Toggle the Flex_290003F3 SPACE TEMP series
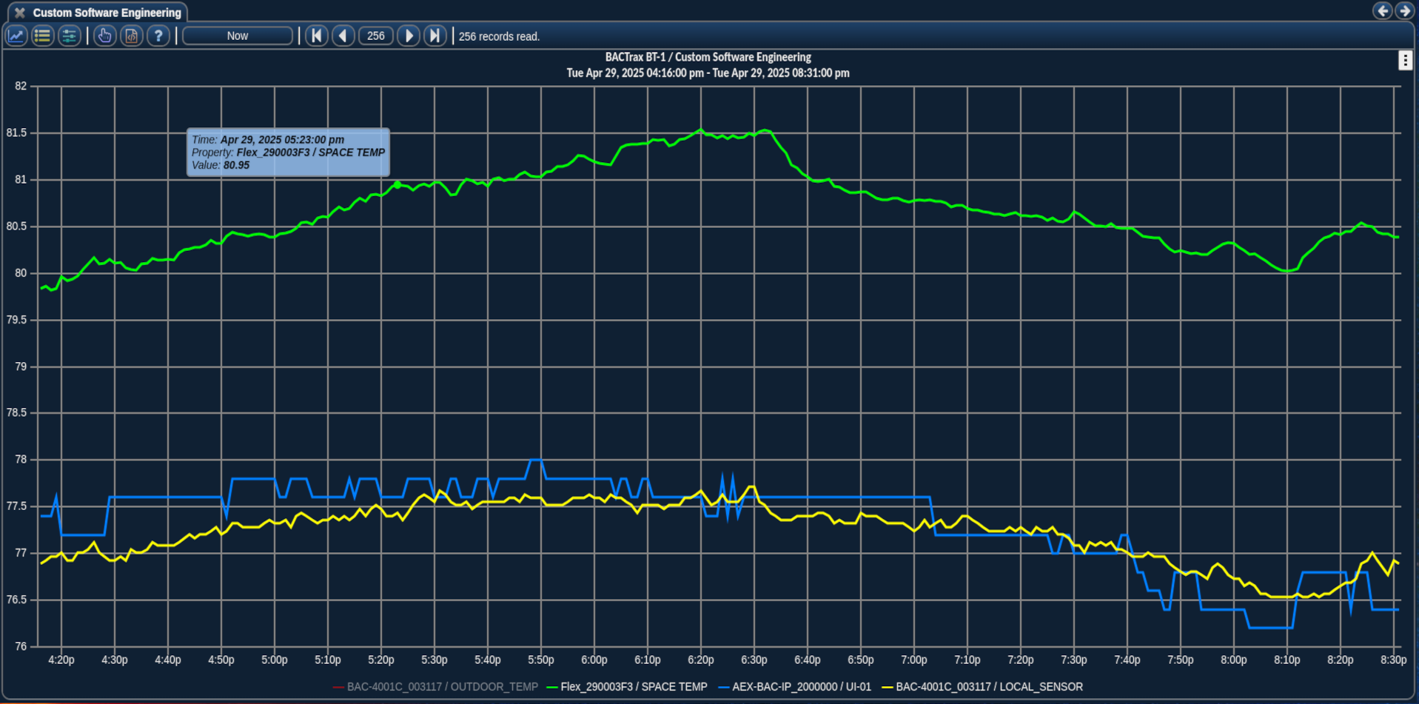This screenshot has width=1419, height=704. (x=633, y=687)
